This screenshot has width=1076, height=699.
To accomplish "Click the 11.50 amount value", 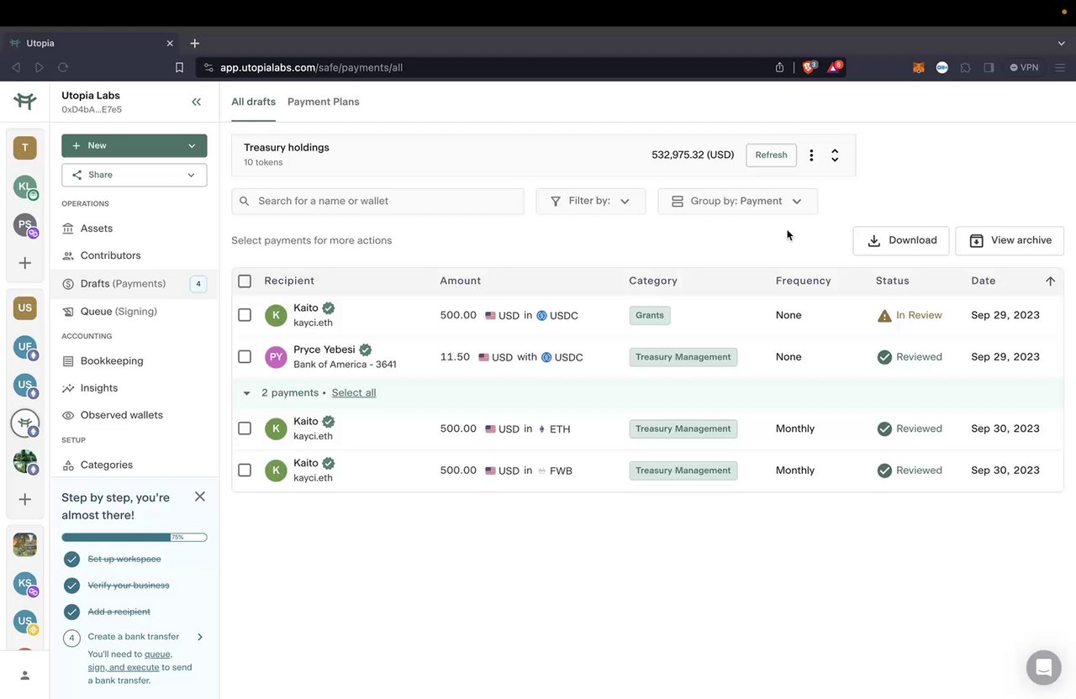I will pos(455,357).
